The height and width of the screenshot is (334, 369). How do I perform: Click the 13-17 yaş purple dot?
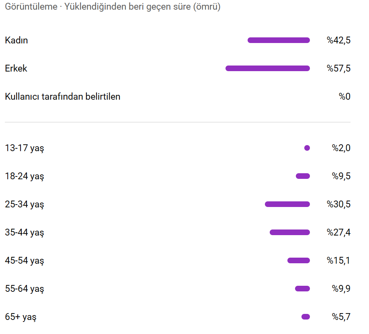(x=307, y=148)
